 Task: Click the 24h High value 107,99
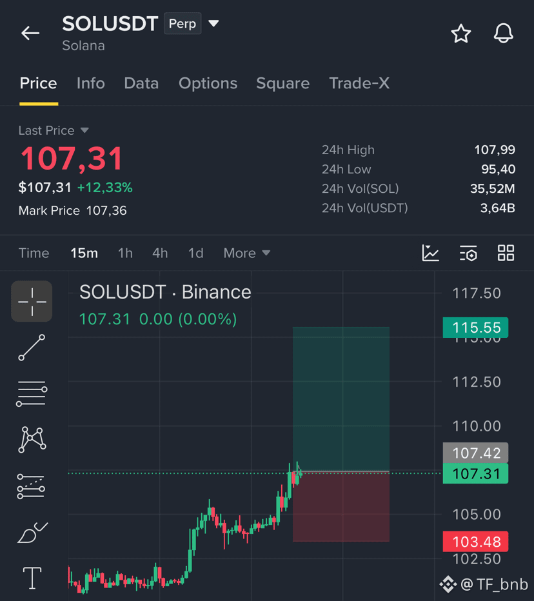pyautogui.click(x=495, y=150)
